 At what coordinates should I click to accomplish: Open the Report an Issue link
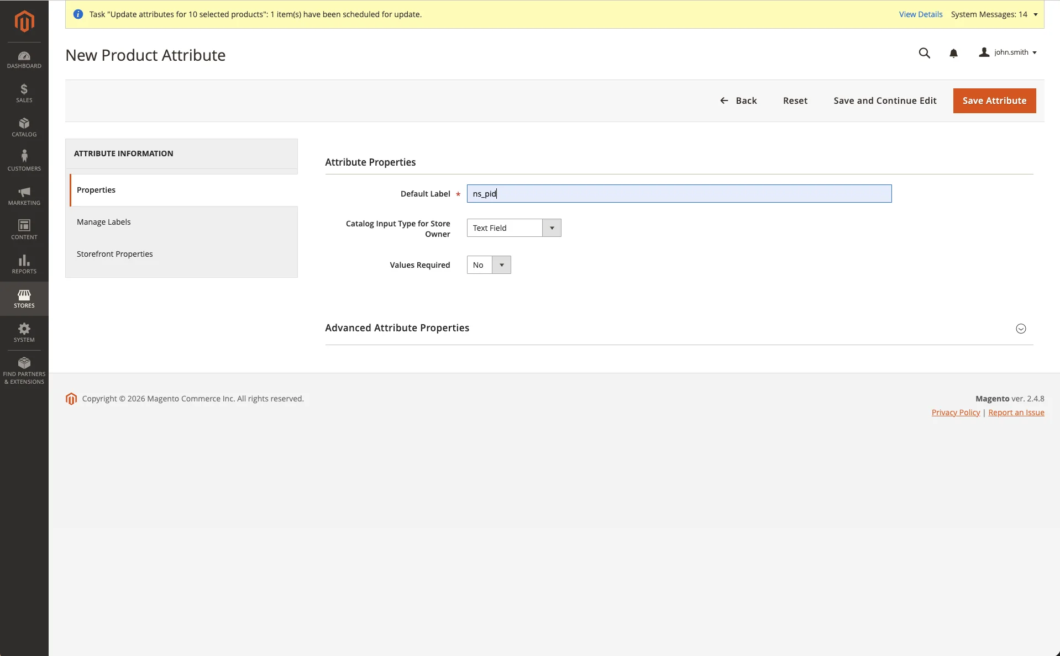[1016, 412]
